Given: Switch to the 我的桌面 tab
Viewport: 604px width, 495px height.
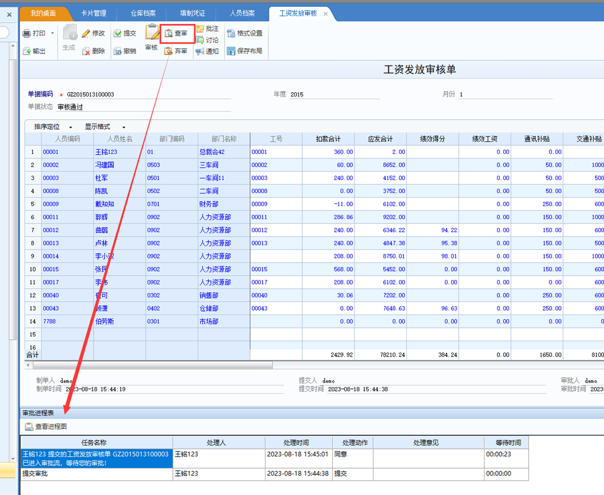Looking at the screenshot, I should 43,13.
